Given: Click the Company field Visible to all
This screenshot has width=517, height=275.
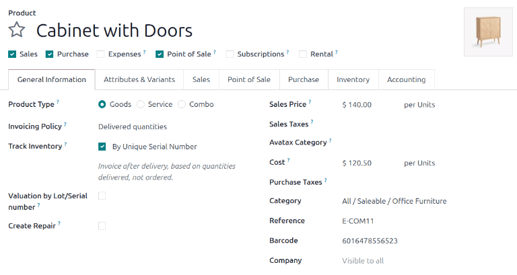Looking at the screenshot, I should click(x=363, y=261).
